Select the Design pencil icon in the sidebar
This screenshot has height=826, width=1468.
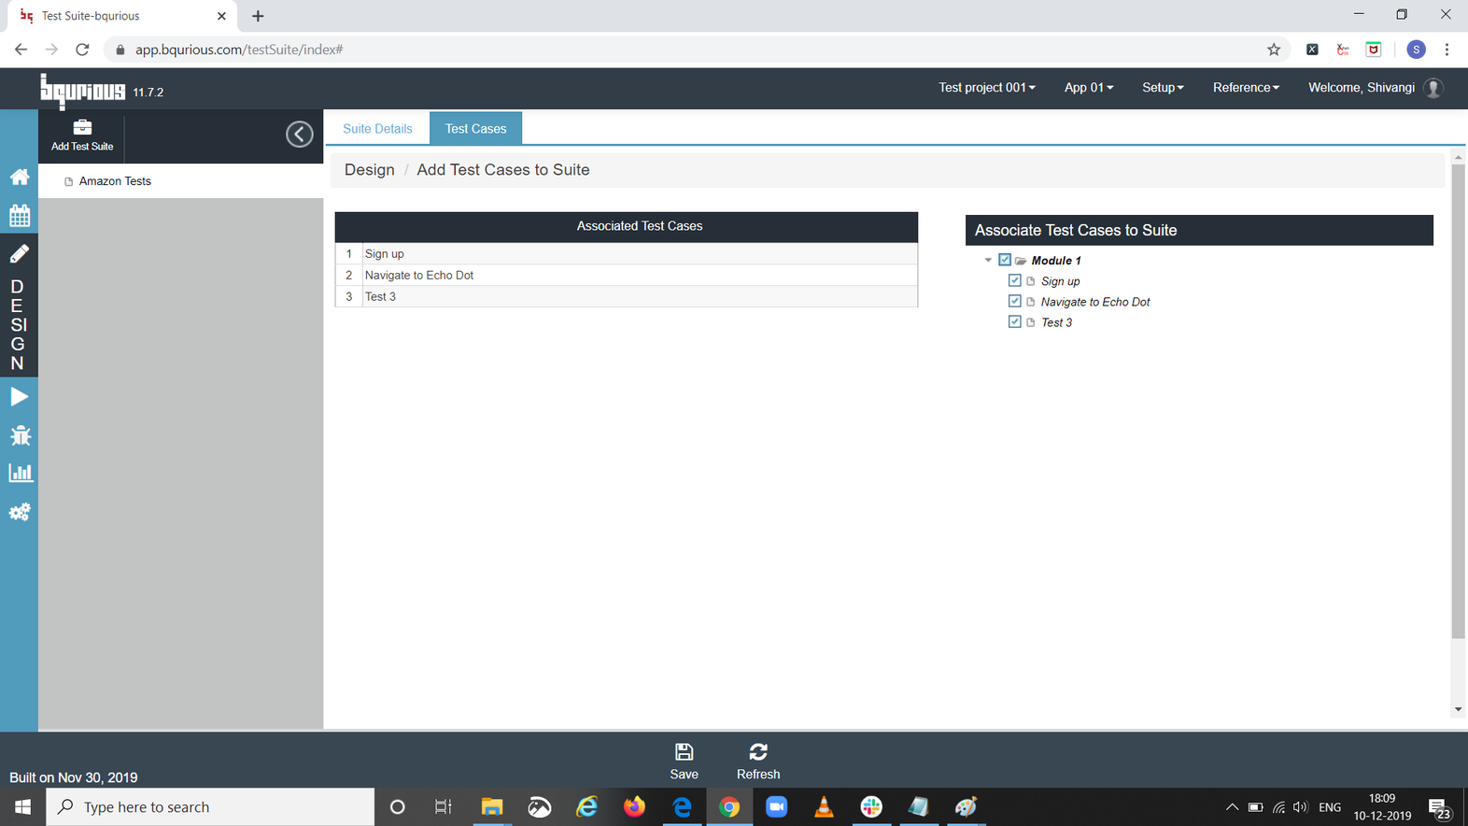tap(20, 253)
